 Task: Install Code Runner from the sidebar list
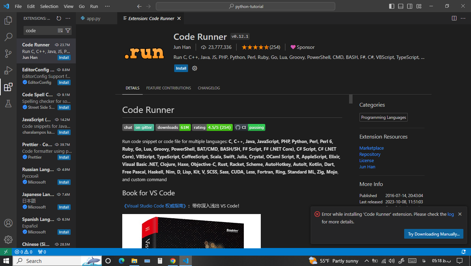[64, 57]
